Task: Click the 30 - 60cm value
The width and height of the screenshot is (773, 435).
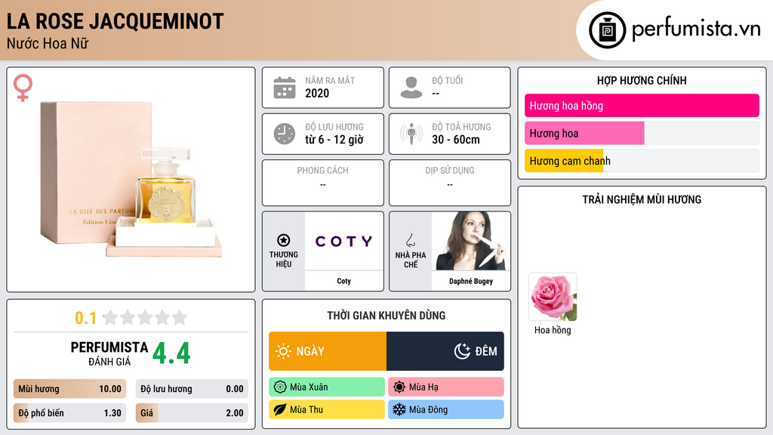Action: coord(456,140)
